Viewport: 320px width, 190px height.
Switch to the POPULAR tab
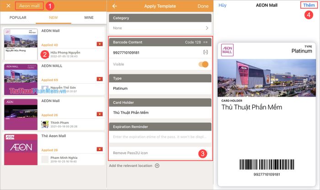[x=18, y=17]
